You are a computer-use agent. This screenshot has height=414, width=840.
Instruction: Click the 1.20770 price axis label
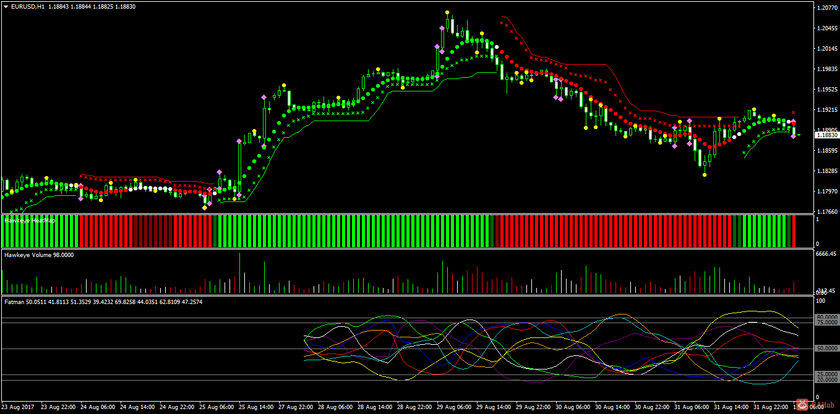click(827, 8)
